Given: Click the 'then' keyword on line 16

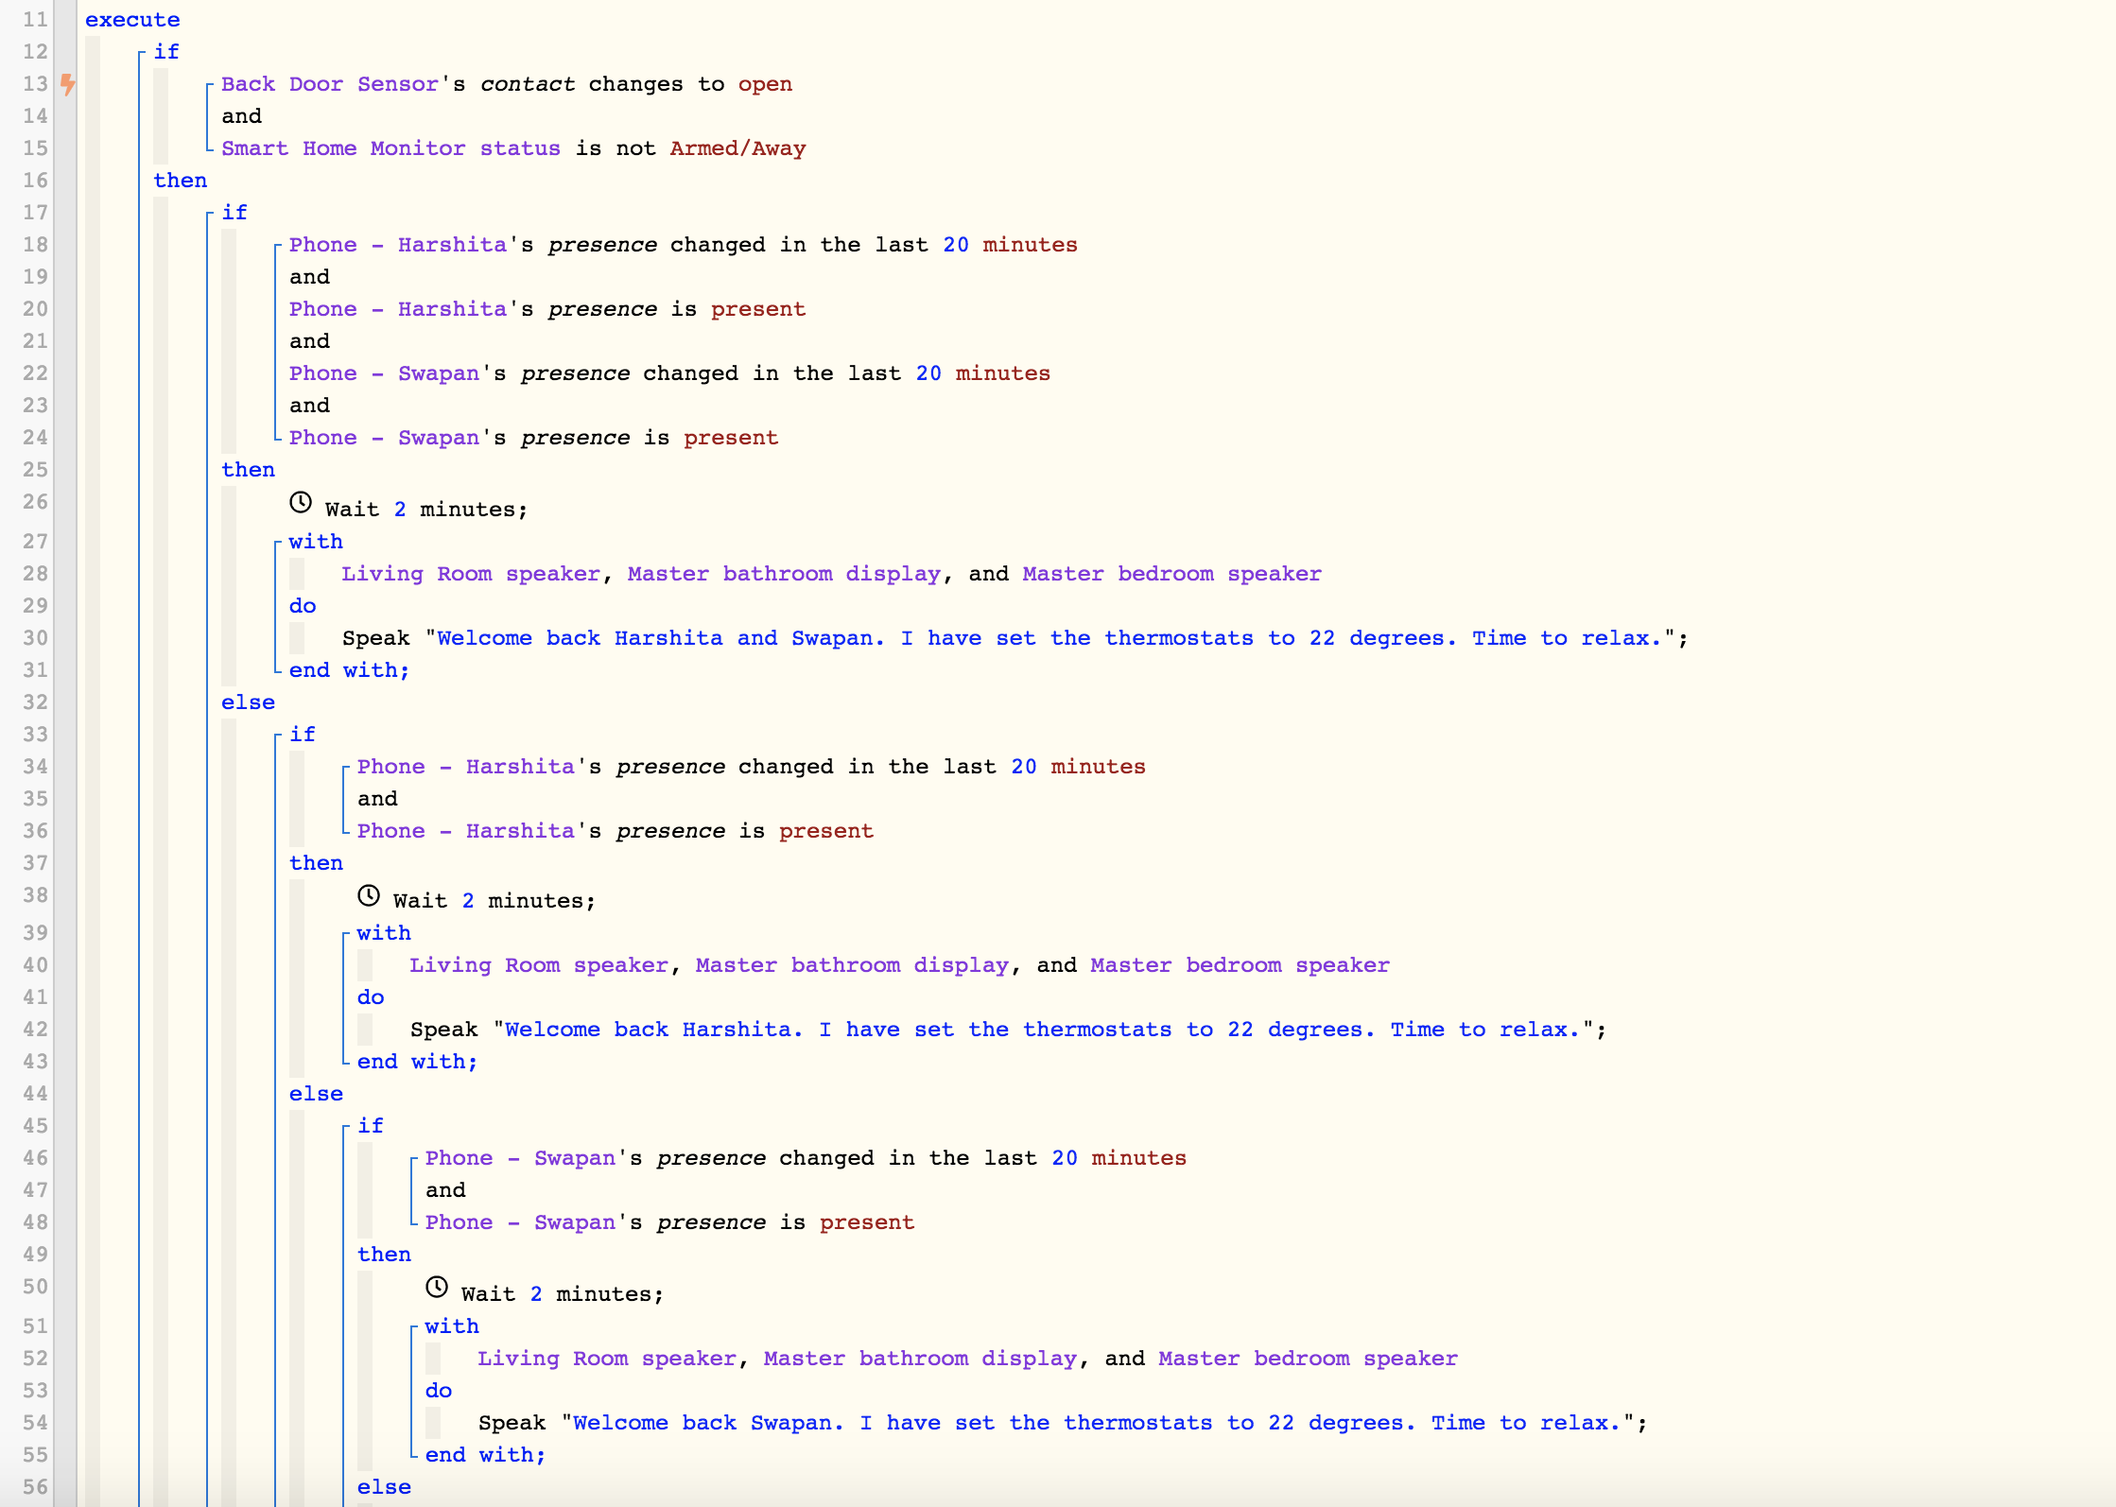Looking at the screenshot, I should [x=181, y=181].
